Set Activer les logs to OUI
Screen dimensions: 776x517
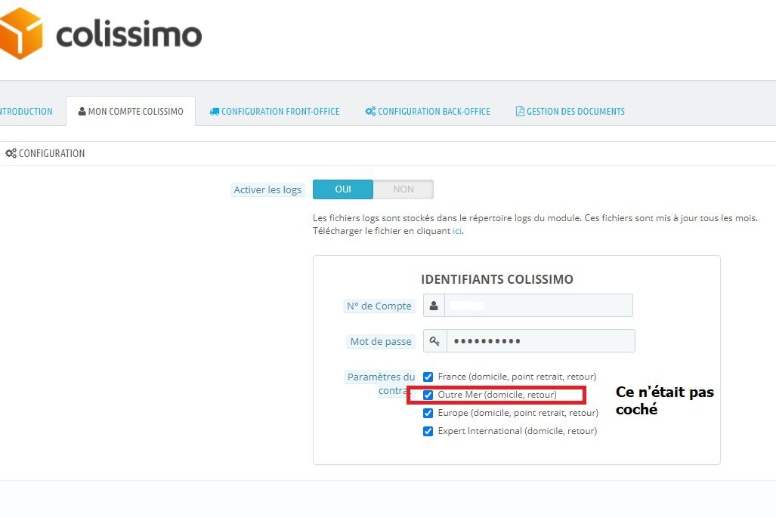pos(343,189)
